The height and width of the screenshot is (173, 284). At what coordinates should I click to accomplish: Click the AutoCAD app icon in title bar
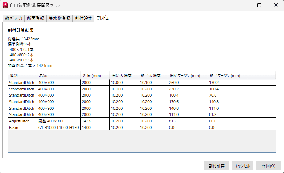(x=6, y=5)
